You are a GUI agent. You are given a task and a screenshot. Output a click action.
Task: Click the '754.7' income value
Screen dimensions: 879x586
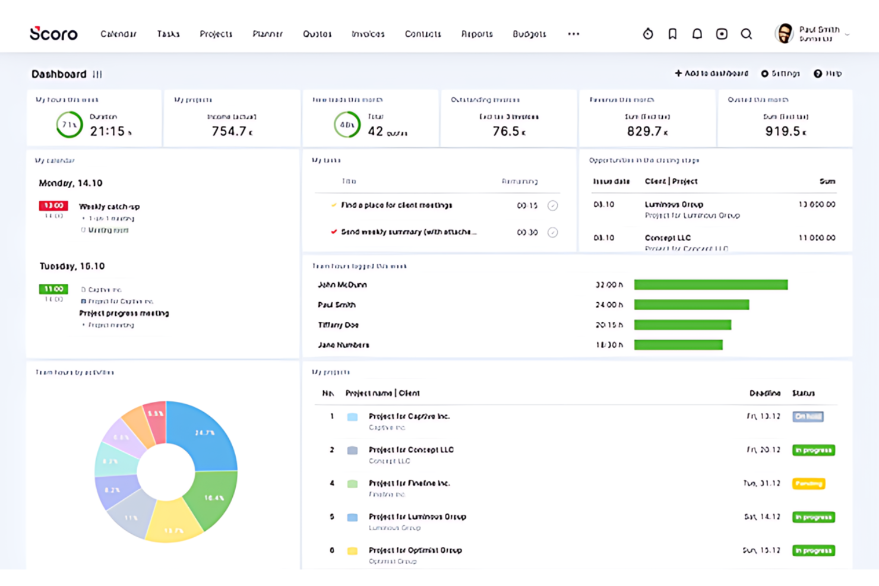pos(229,131)
